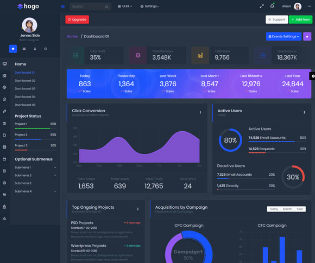Click Alison's avatar in header
The image size is (315, 263).
pyautogui.click(x=298, y=7)
